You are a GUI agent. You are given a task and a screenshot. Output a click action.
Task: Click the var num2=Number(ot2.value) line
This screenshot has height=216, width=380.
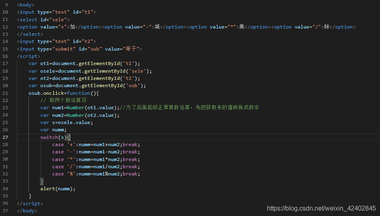(x=80, y=115)
